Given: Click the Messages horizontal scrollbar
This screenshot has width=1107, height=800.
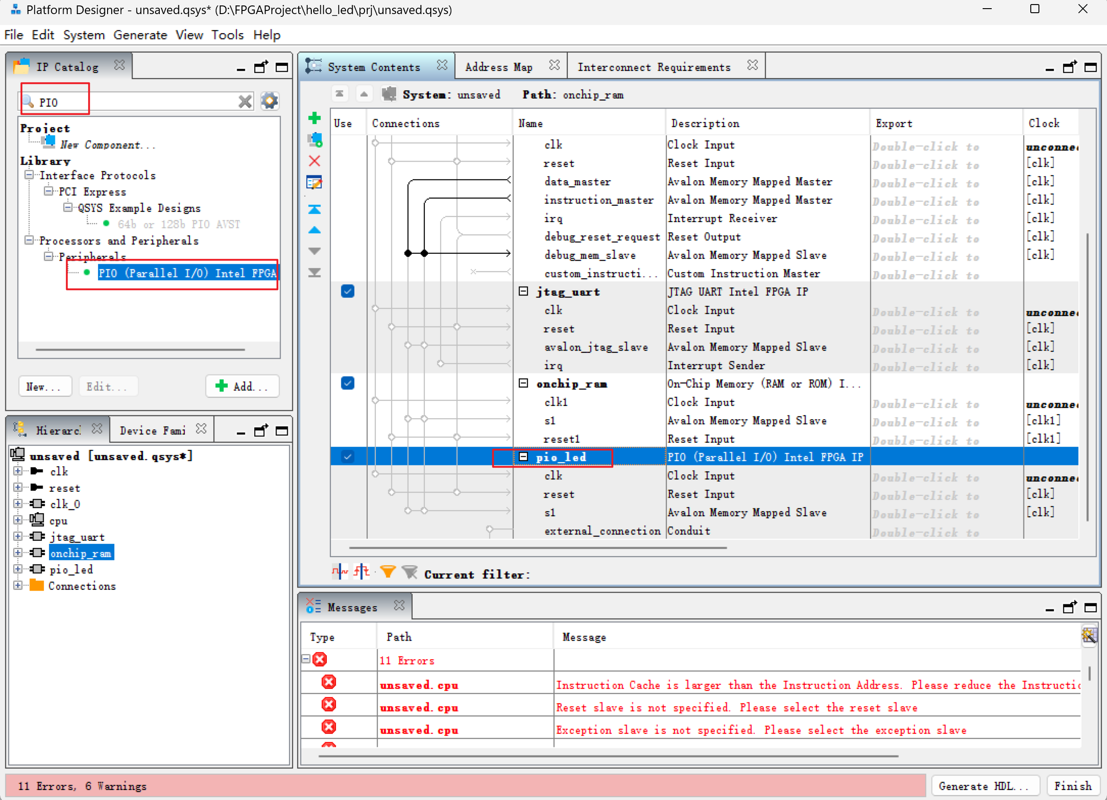Looking at the screenshot, I should click(608, 756).
